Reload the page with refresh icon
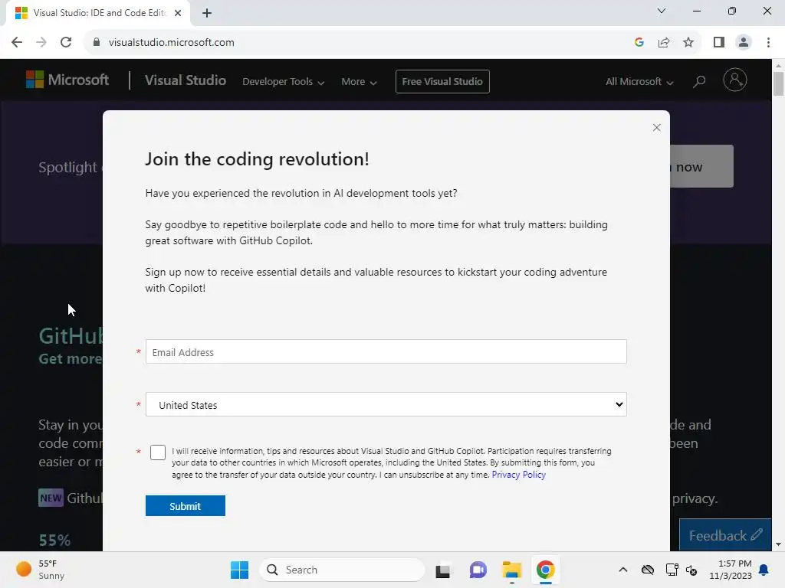 tap(66, 42)
